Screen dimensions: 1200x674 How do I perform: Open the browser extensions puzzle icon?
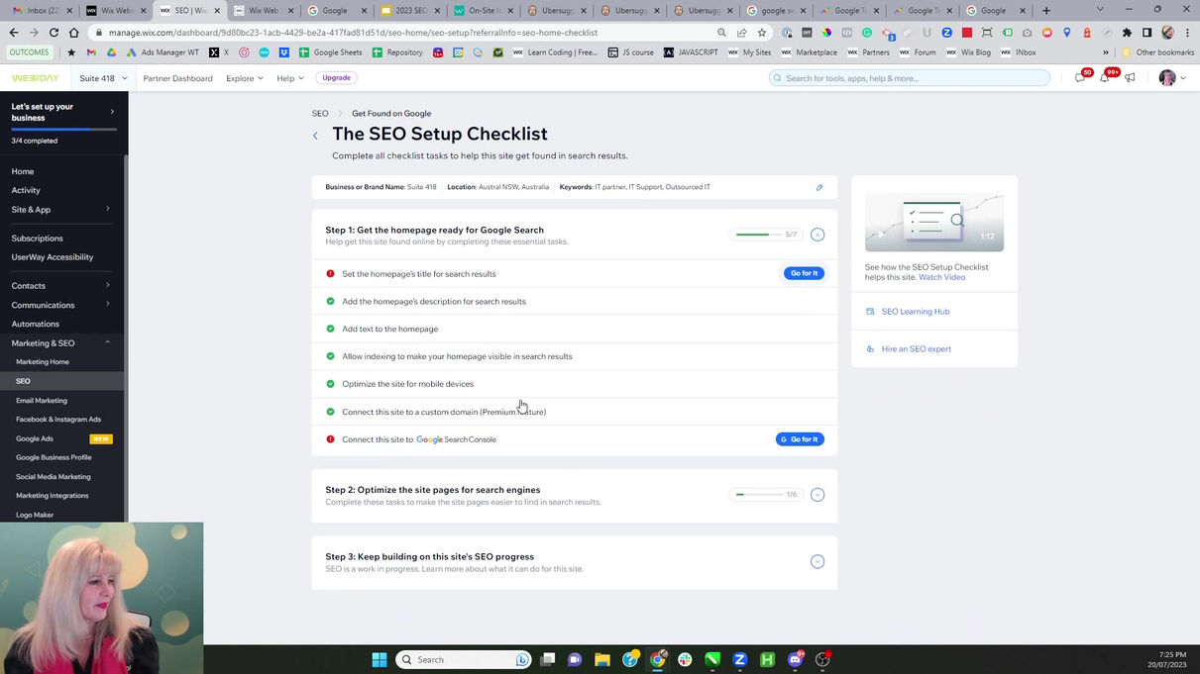coord(1127,33)
